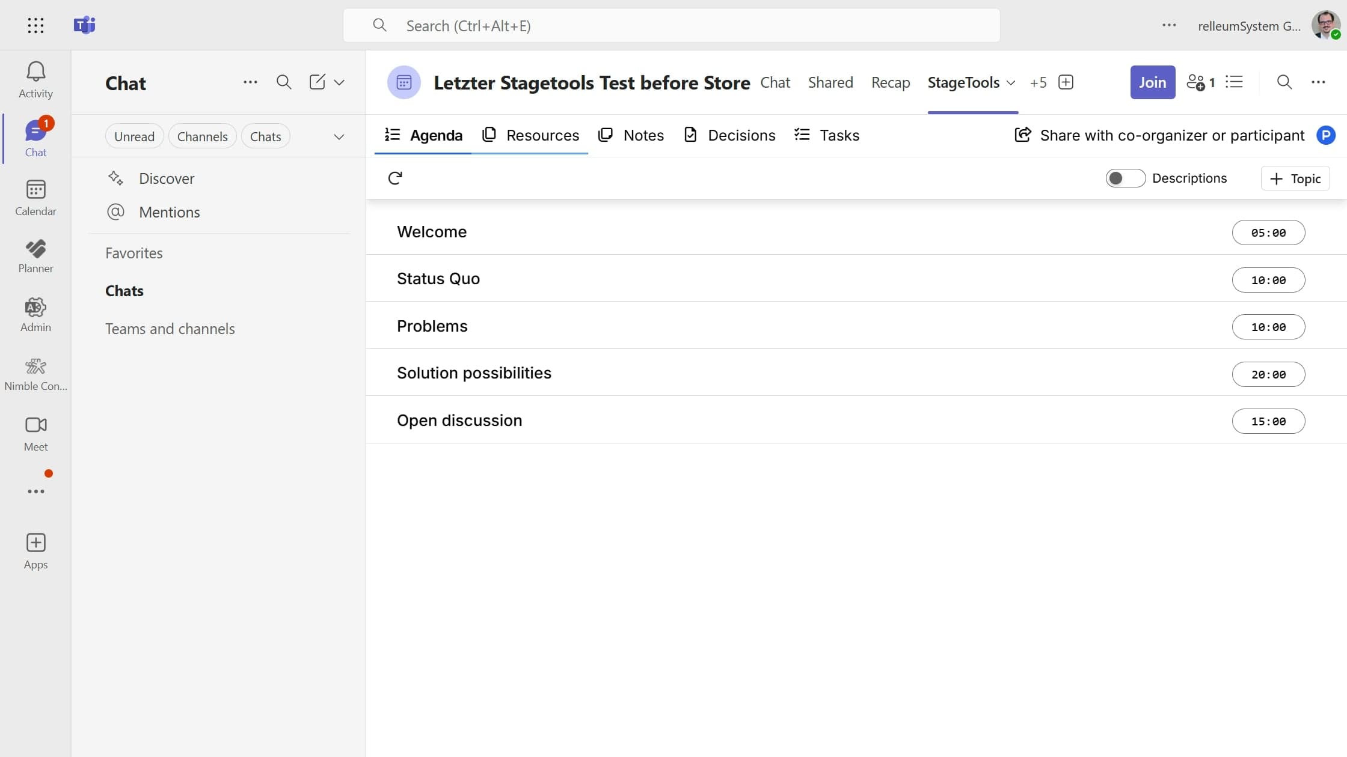1347x757 pixels.
Task: Add a tab with plus icon
Action: coord(1066,82)
